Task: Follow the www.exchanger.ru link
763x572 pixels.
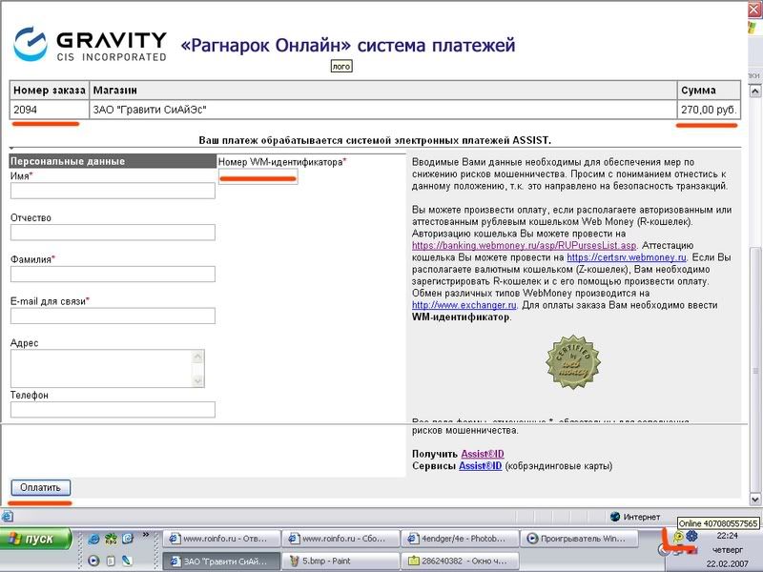Action: tap(464, 305)
